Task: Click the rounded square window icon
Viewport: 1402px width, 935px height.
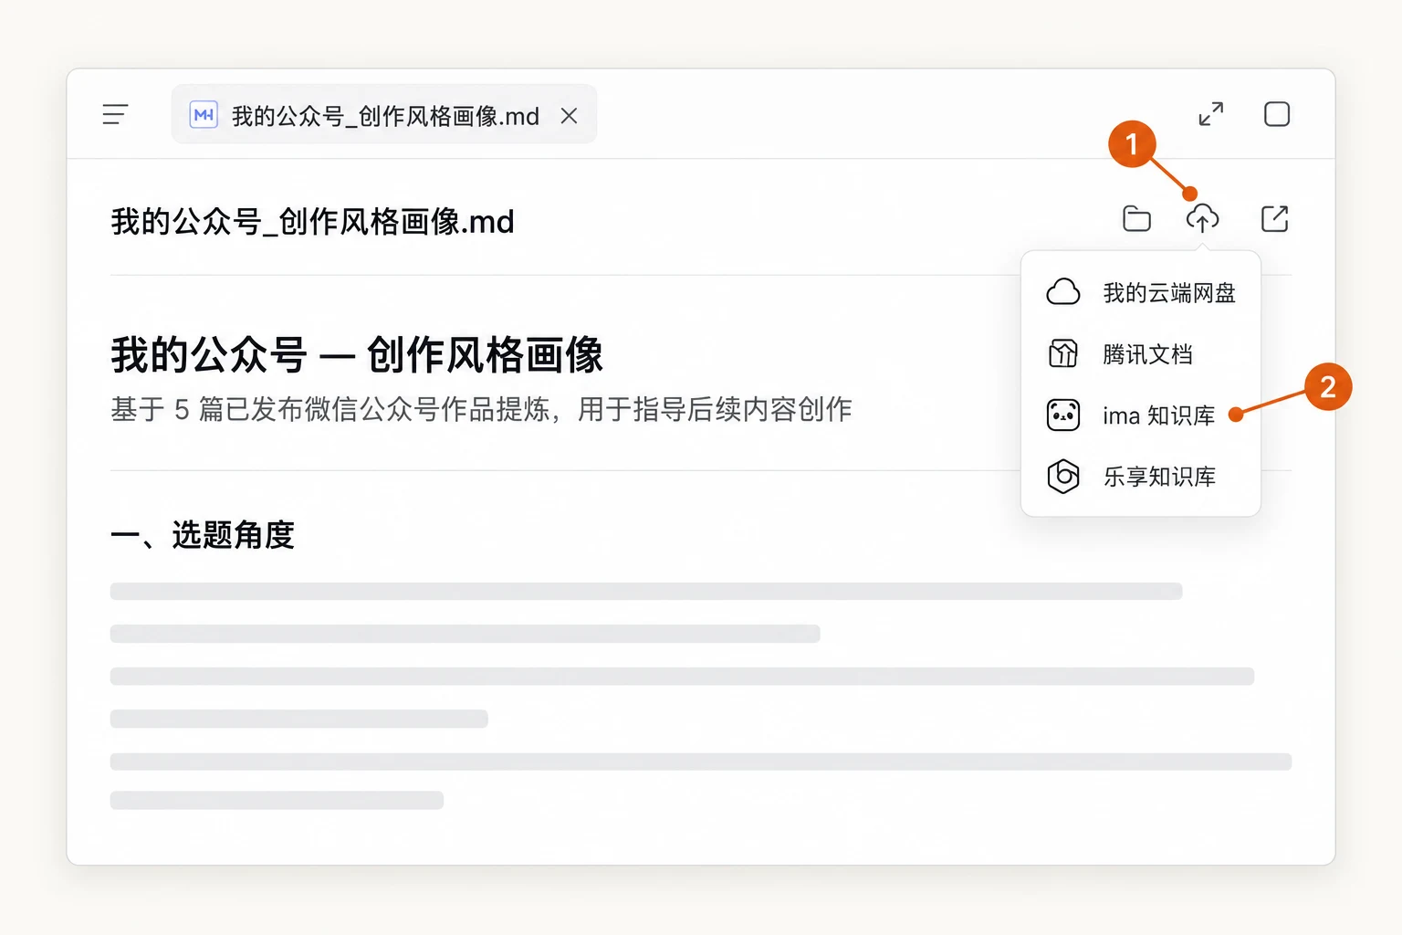Action: tap(1277, 114)
